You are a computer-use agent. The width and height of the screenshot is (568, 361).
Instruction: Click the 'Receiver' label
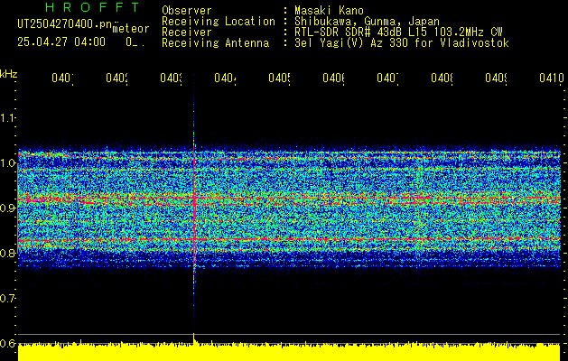pos(187,32)
